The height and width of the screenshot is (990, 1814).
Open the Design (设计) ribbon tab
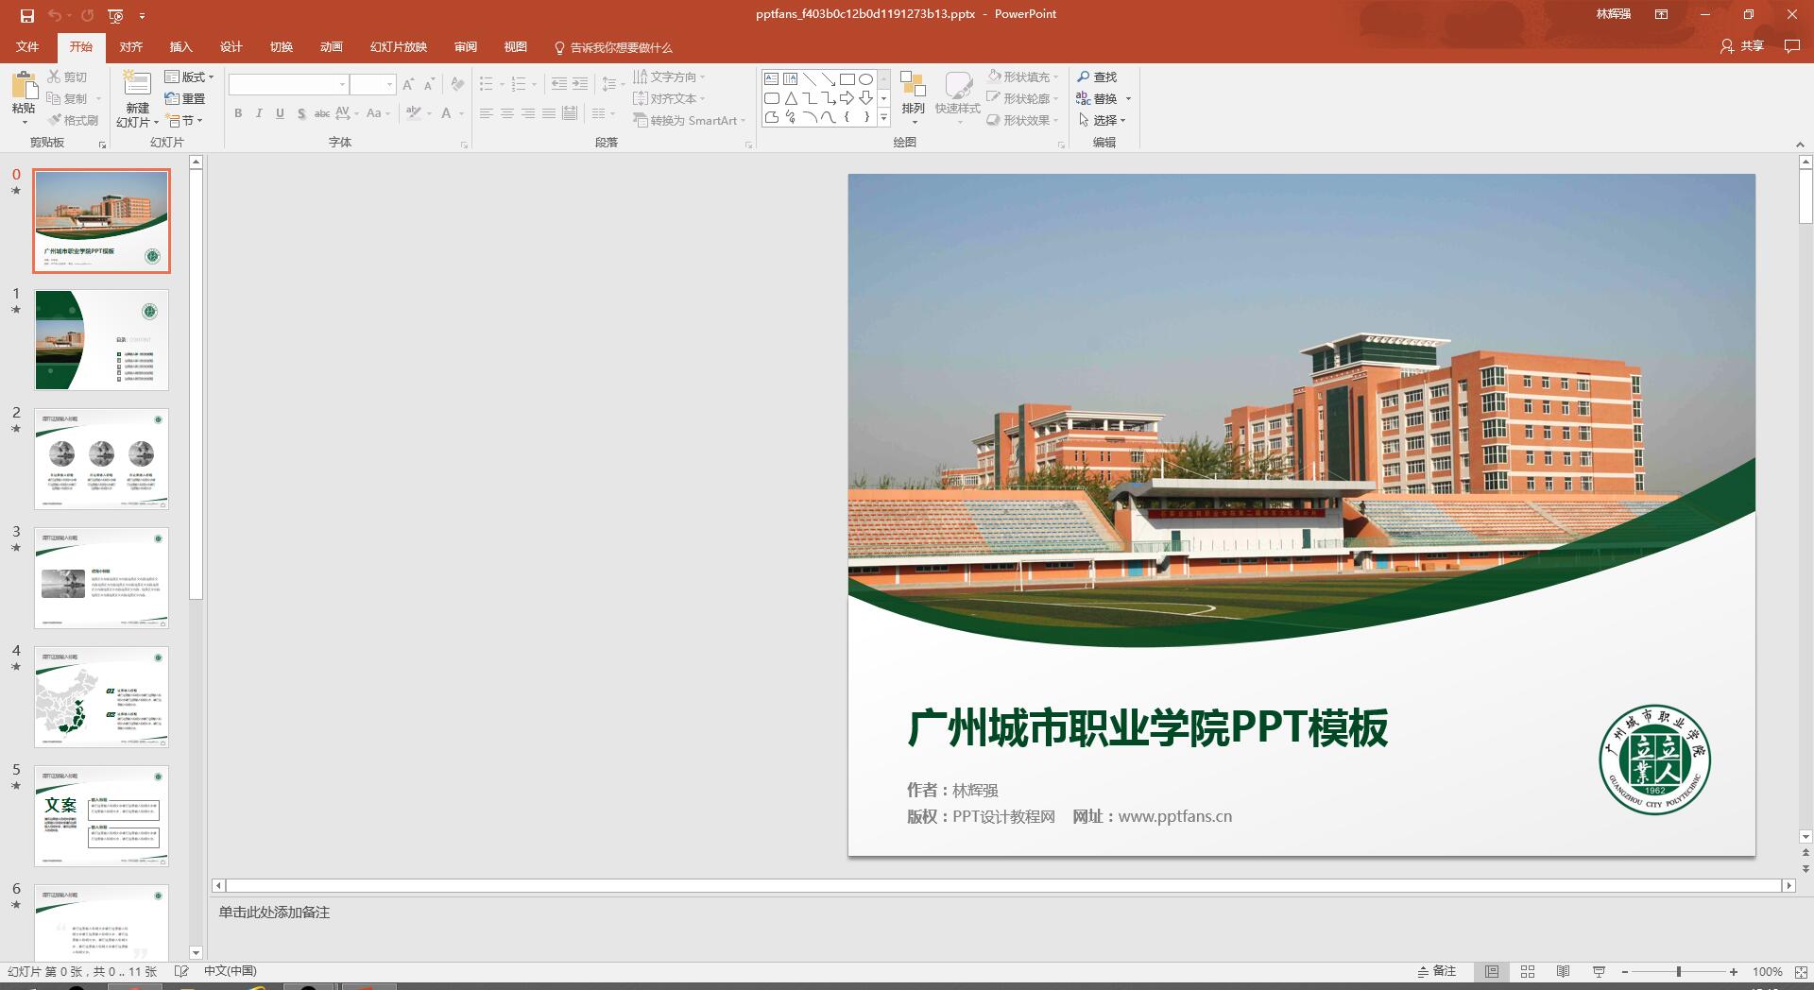tap(231, 47)
